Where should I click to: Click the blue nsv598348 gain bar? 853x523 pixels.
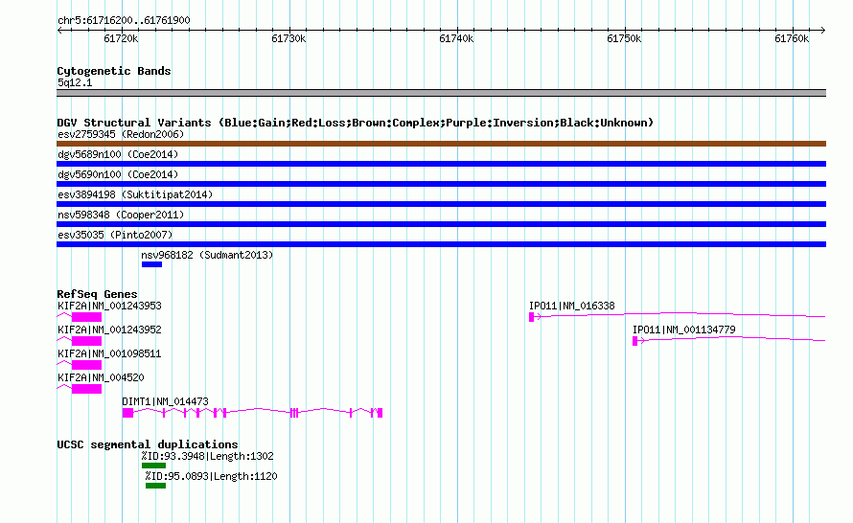pos(441,224)
